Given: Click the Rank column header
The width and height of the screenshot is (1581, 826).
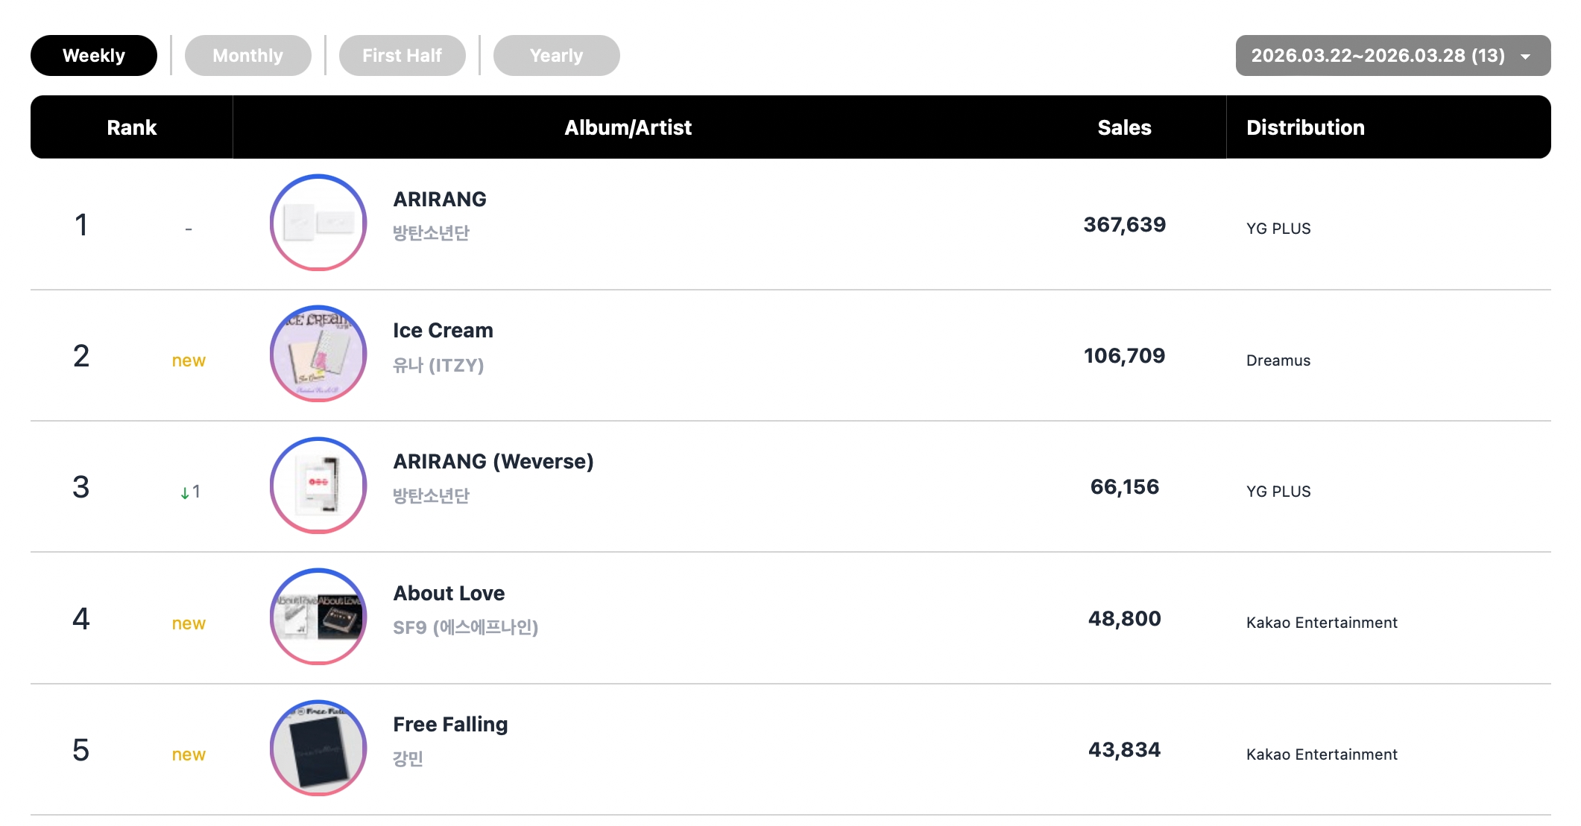Looking at the screenshot, I should click(132, 127).
